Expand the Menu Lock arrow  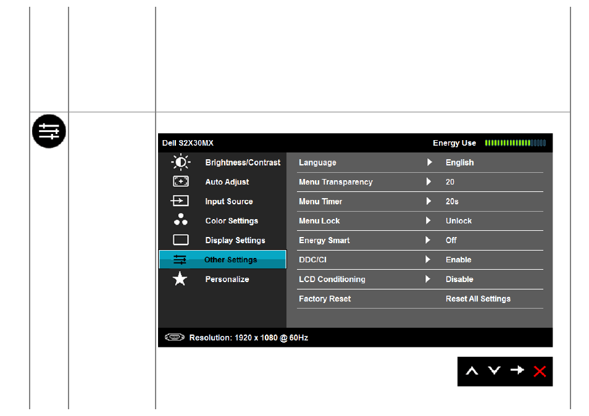tap(428, 220)
